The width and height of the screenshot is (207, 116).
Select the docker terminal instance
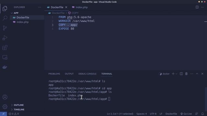165,74
